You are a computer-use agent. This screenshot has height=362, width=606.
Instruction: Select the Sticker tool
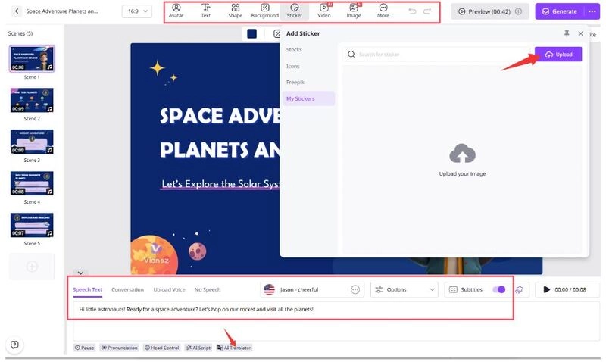(294, 11)
